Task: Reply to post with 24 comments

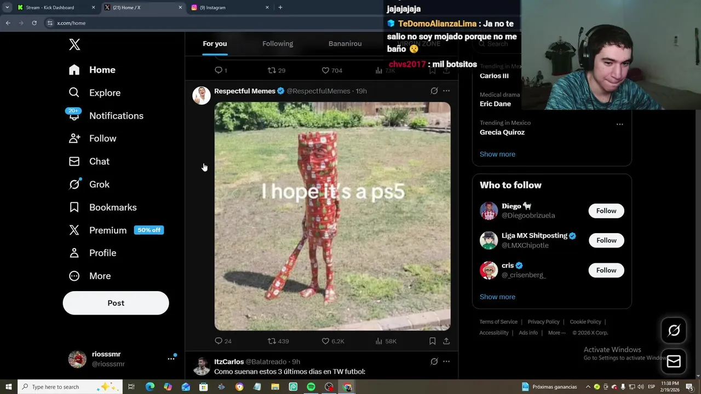Action: pyautogui.click(x=223, y=341)
